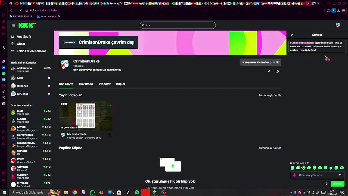Switch to the Hakkımda tab

coord(86,84)
